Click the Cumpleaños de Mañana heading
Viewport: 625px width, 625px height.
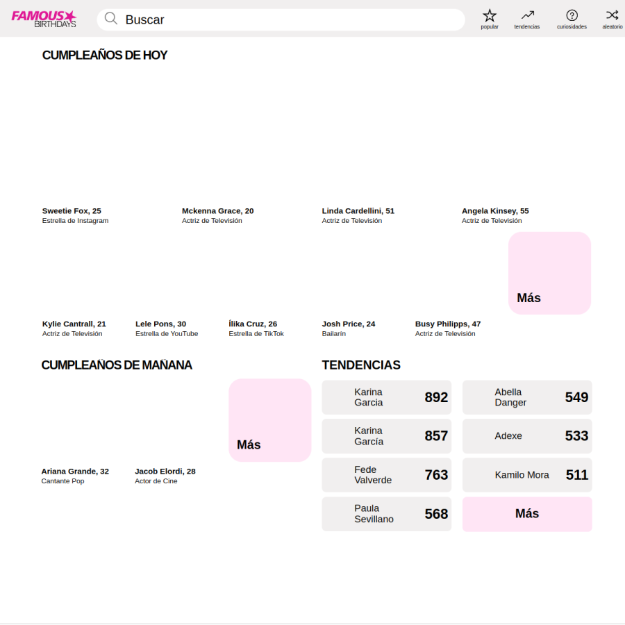point(117,365)
